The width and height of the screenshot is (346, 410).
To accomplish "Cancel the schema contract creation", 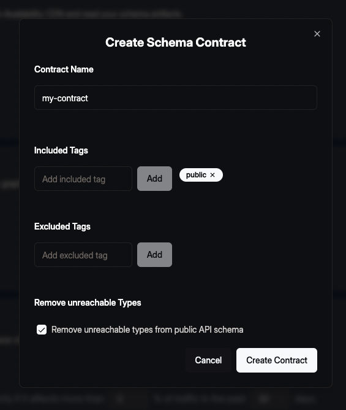I will coord(208,360).
